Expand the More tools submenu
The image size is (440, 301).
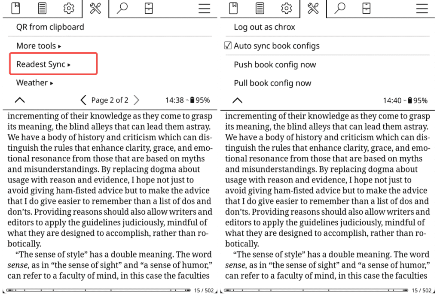coord(38,46)
